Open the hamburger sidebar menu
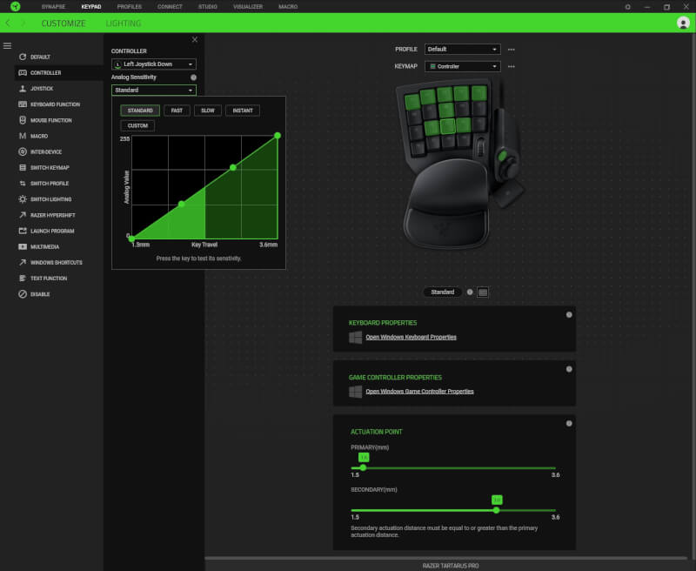Image resolution: width=696 pixels, height=571 pixels. 8,46
